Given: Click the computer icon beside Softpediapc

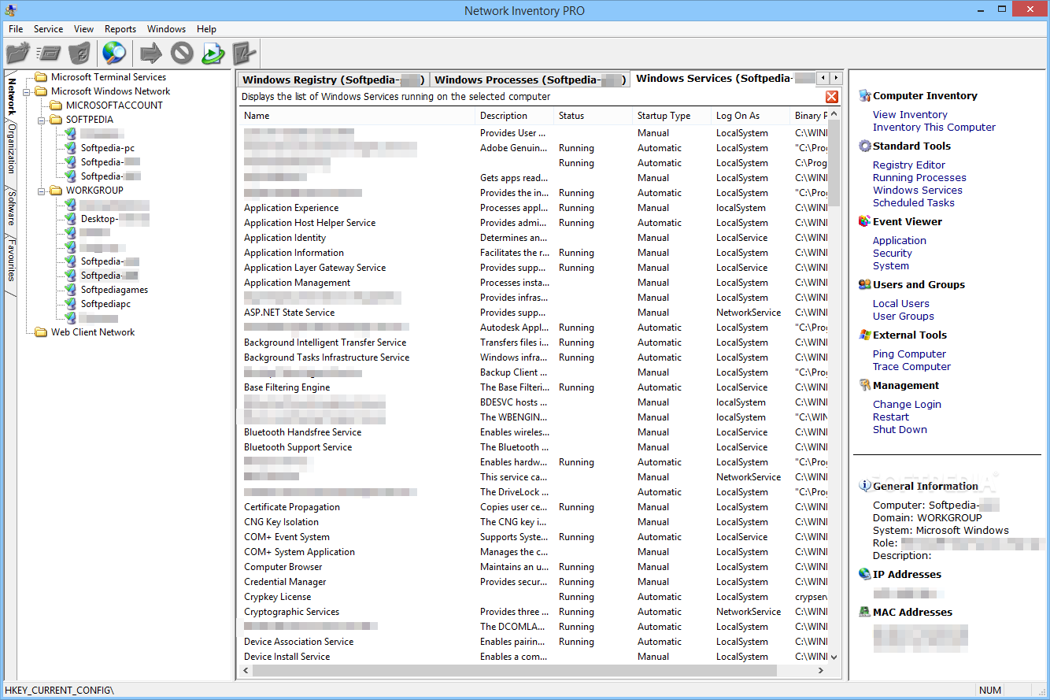Looking at the screenshot, I should (70, 304).
